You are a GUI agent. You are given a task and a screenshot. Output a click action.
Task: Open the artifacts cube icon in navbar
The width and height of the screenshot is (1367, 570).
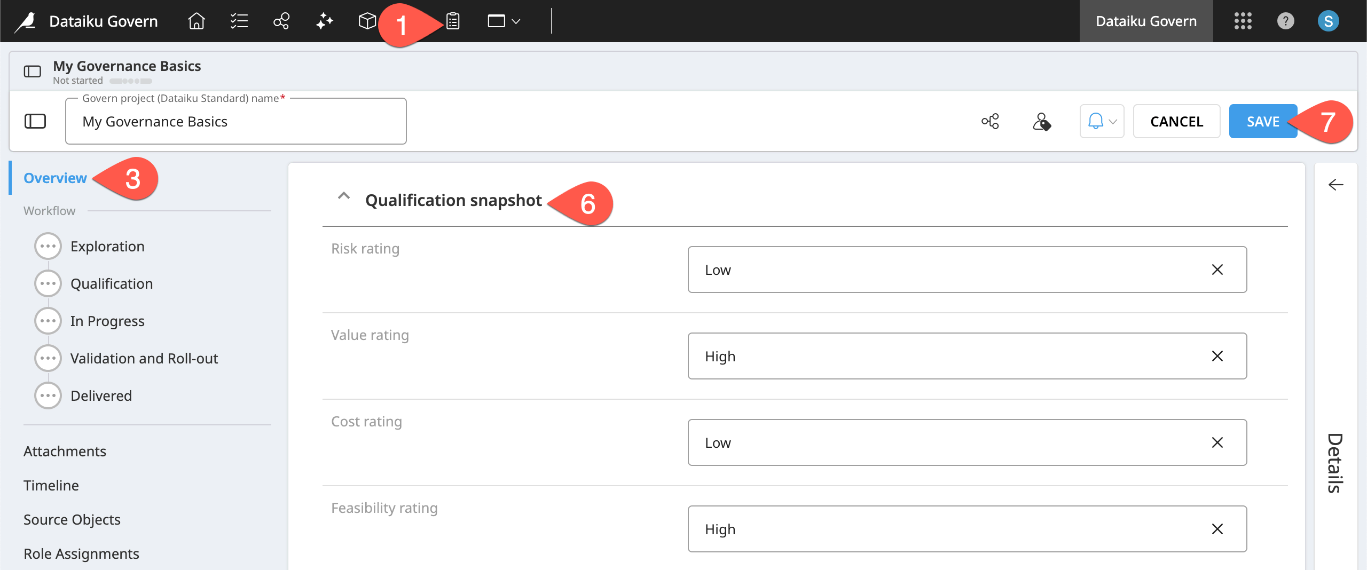click(x=367, y=21)
